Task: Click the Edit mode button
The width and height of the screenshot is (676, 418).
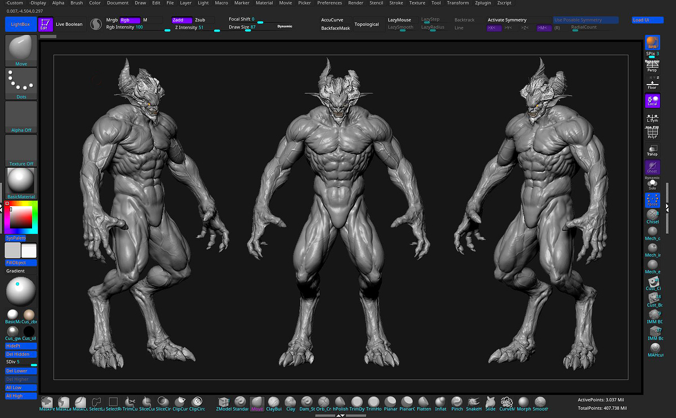Action: 45,24
